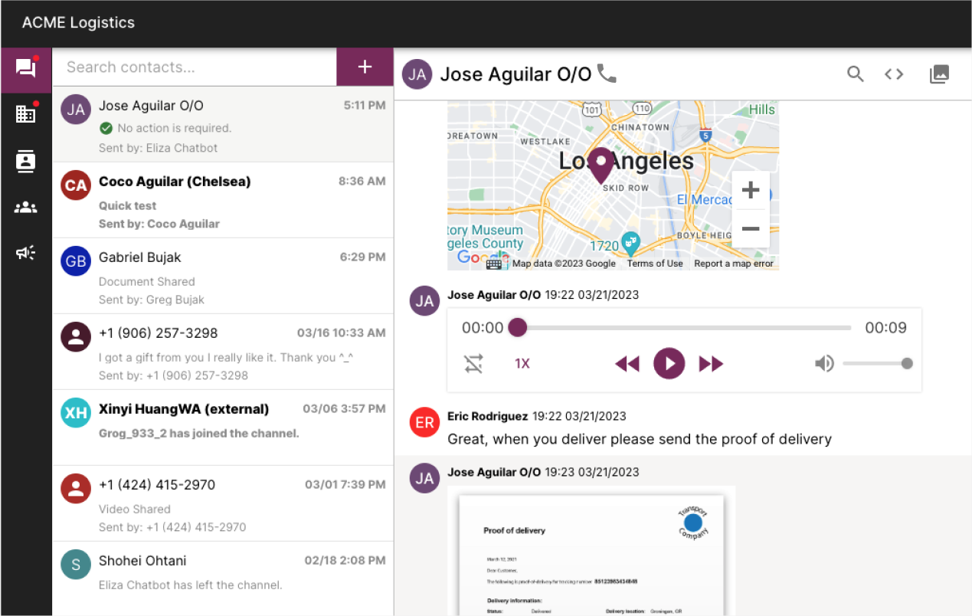Click the XH avatar for Xinyi Huang
Image resolution: width=972 pixels, height=616 pixels.
[76, 413]
